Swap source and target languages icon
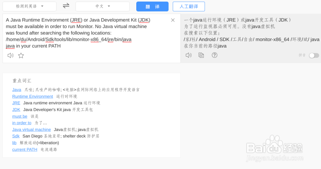Viewport: 321px width, 169px height. (x=66, y=5)
